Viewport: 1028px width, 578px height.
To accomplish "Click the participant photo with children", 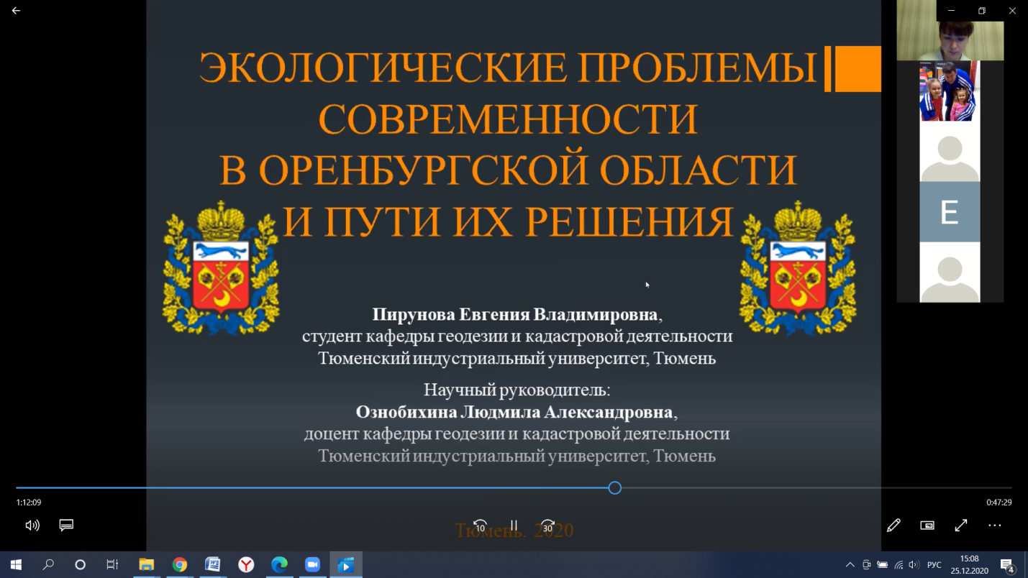I will click(x=950, y=91).
